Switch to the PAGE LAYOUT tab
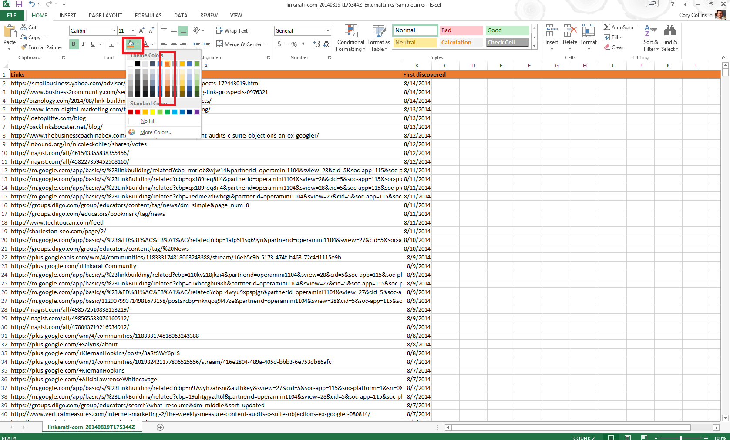The width and height of the screenshot is (730, 440). [x=105, y=15]
